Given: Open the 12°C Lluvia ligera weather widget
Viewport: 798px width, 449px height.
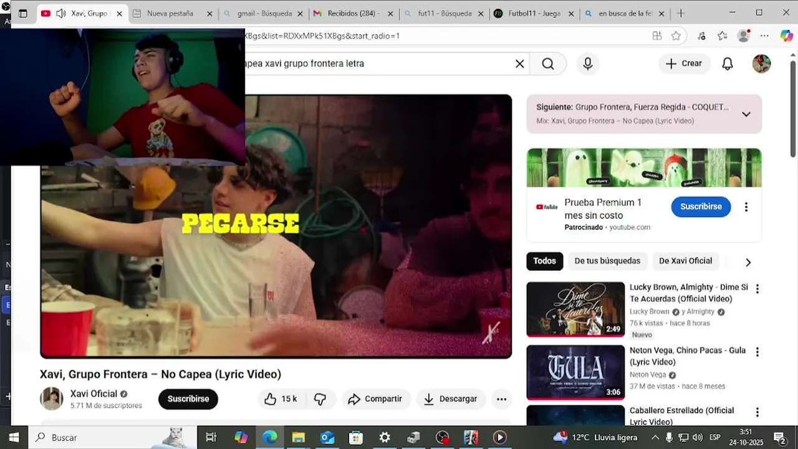Looking at the screenshot, I should click(595, 438).
